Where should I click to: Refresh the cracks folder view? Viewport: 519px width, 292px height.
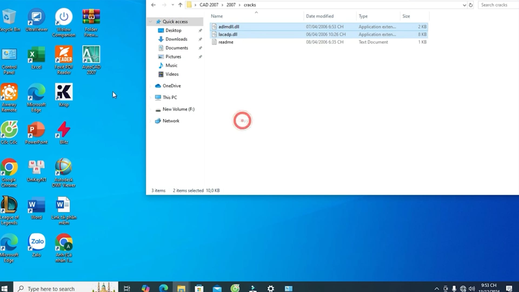[x=471, y=5]
